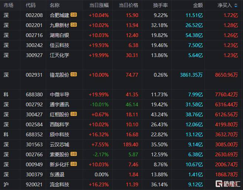The image size is (243, 190).
Task: Select the 云汉芯城 row name
Action: (59, 144)
